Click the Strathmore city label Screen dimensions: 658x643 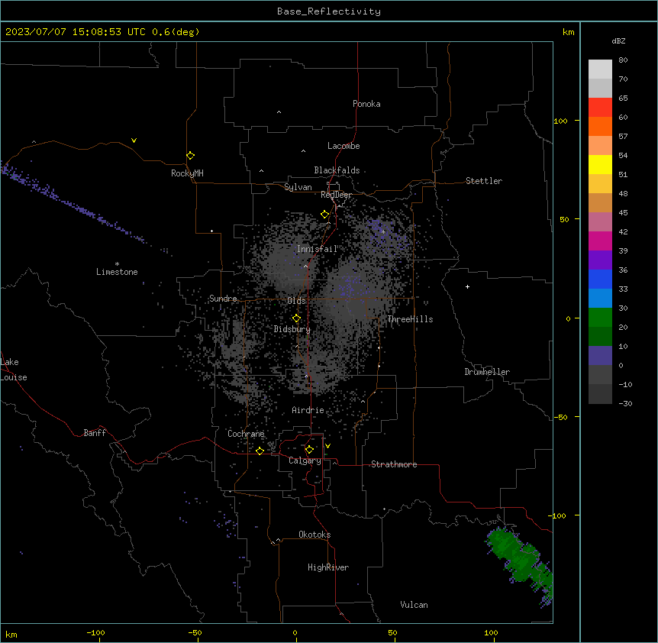point(394,464)
